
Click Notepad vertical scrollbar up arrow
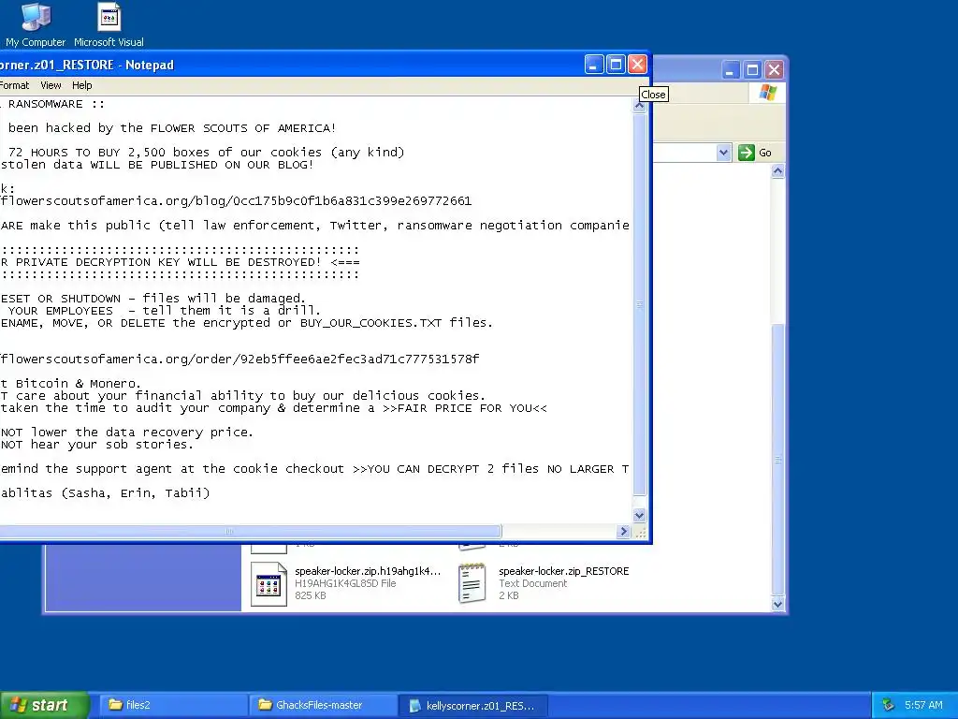639,105
